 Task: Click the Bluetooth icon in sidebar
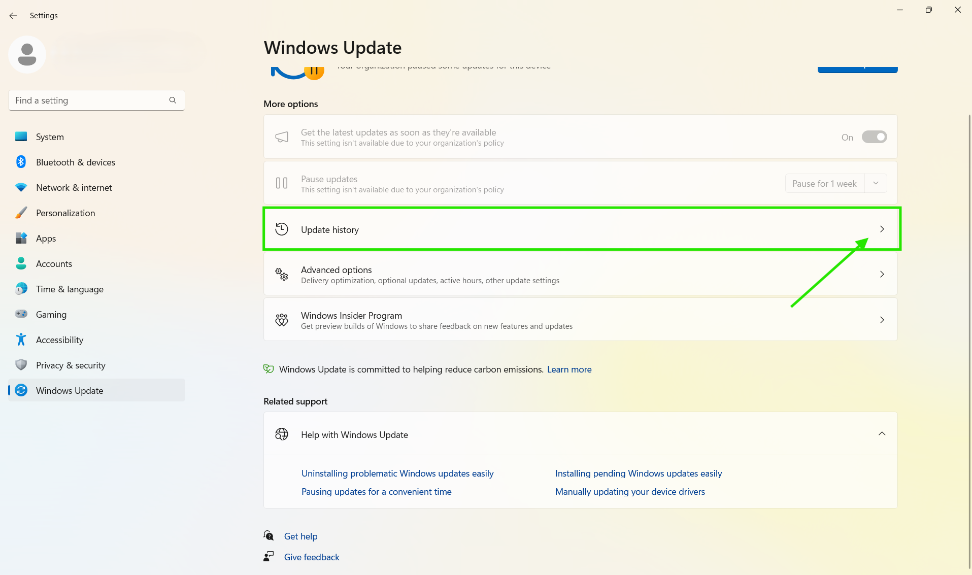[21, 162]
